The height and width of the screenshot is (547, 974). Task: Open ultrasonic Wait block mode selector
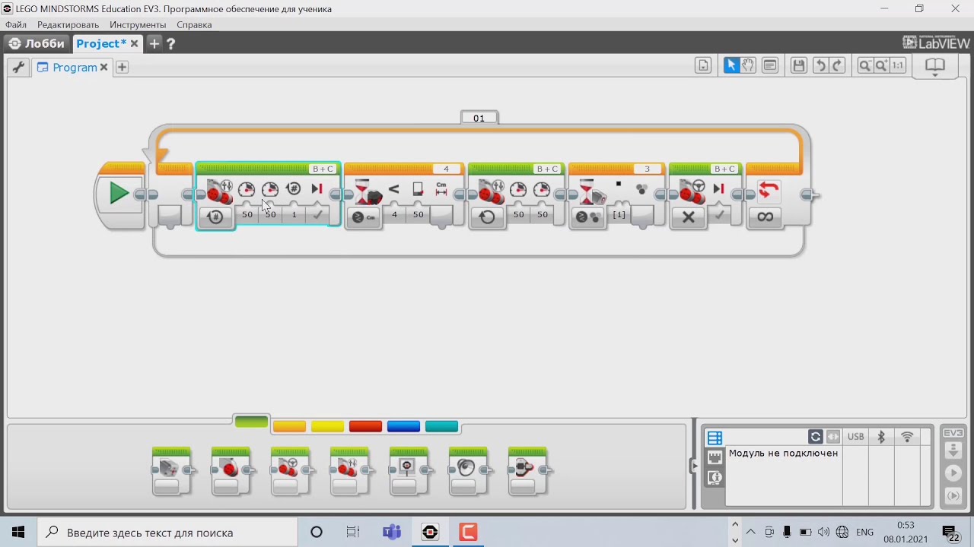point(364,217)
